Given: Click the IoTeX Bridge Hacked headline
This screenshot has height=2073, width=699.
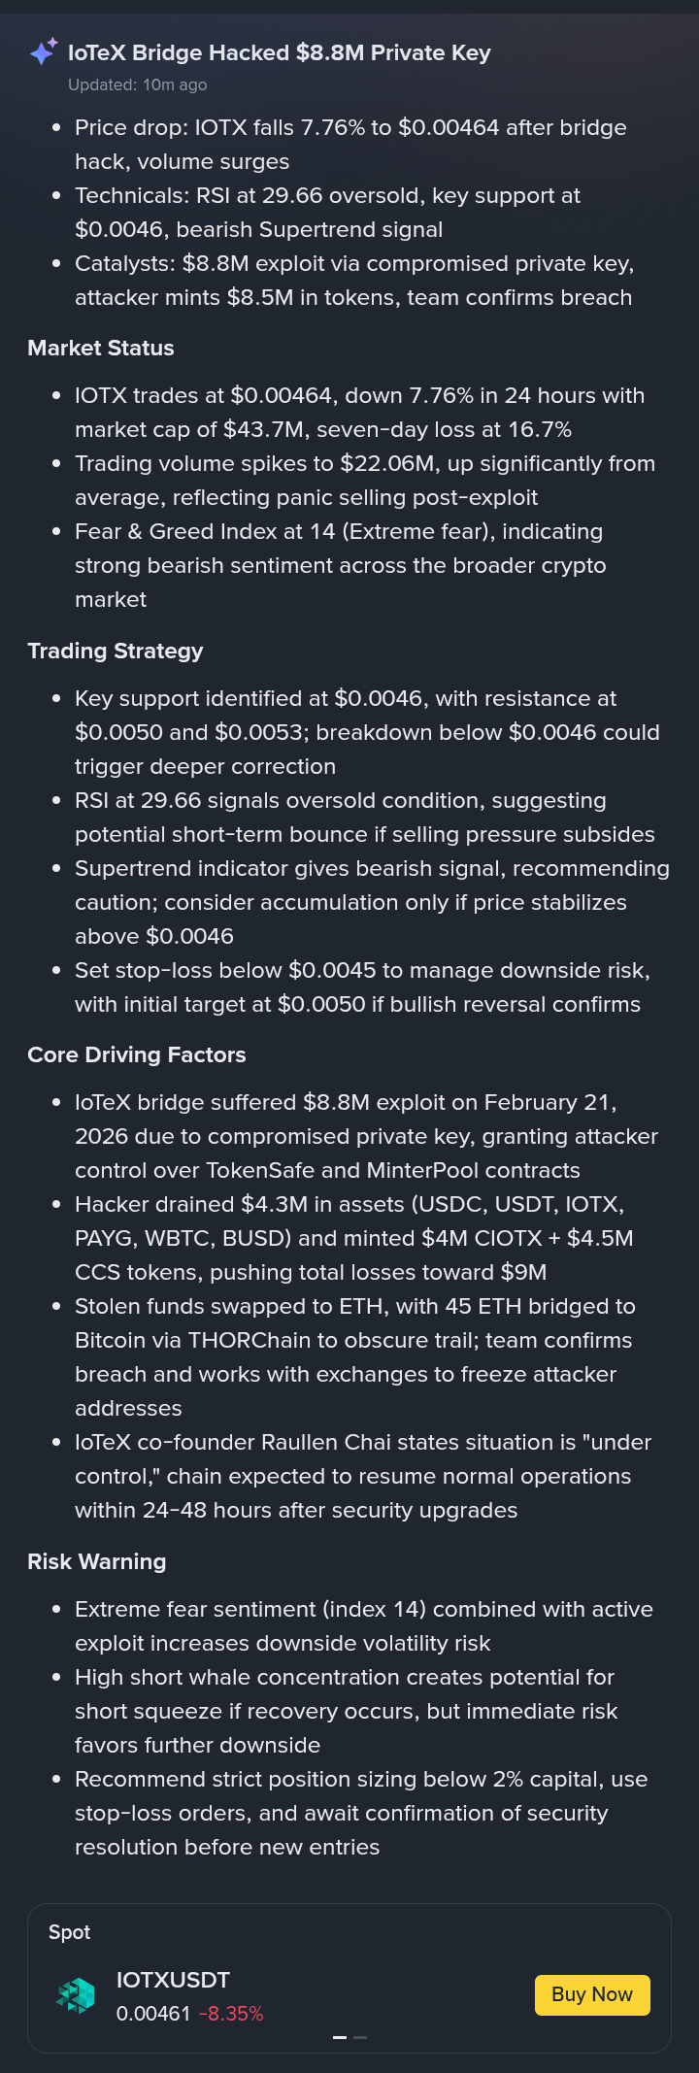Looking at the screenshot, I should click(x=279, y=52).
